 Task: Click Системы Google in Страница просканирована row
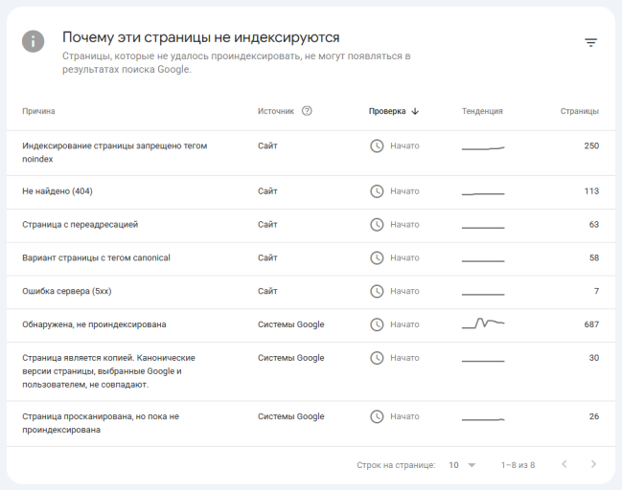coord(290,416)
